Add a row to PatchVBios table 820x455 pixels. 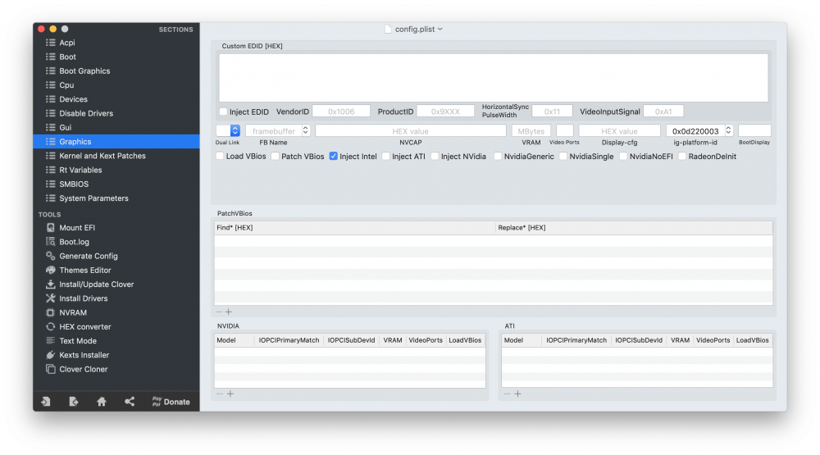(x=229, y=312)
